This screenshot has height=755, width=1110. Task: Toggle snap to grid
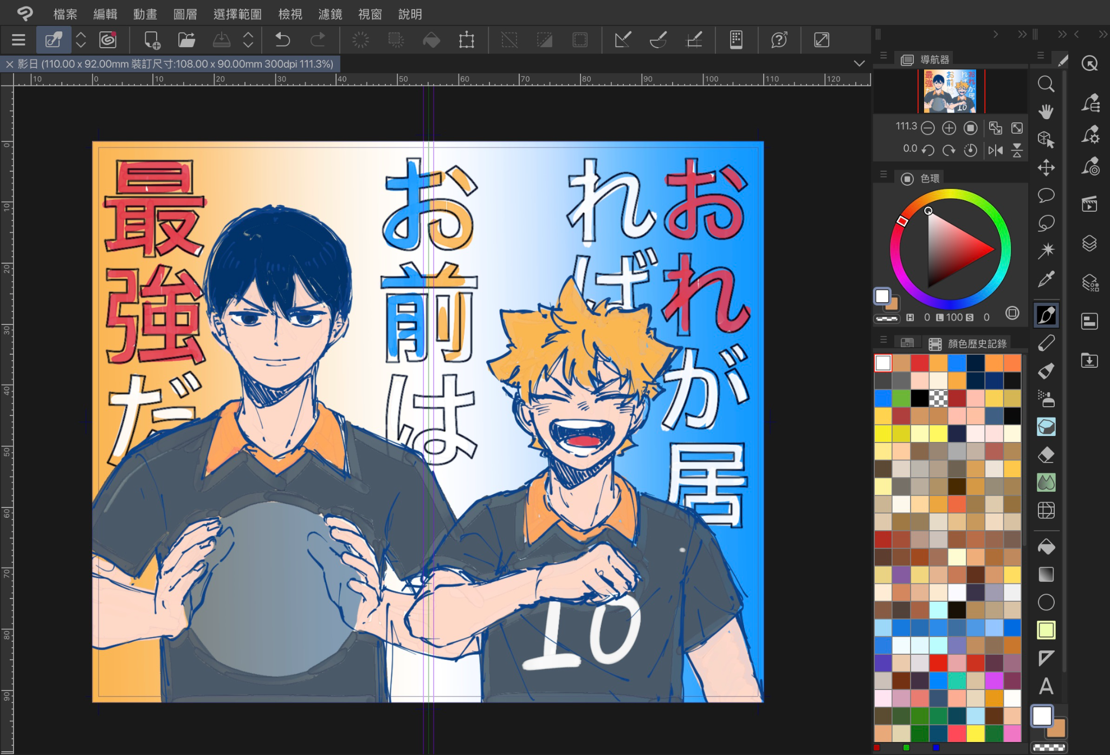(694, 40)
